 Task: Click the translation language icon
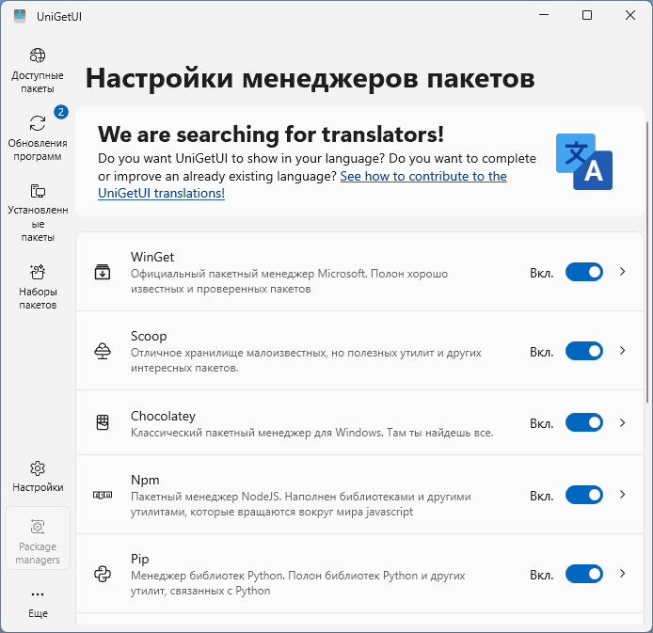tap(584, 162)
